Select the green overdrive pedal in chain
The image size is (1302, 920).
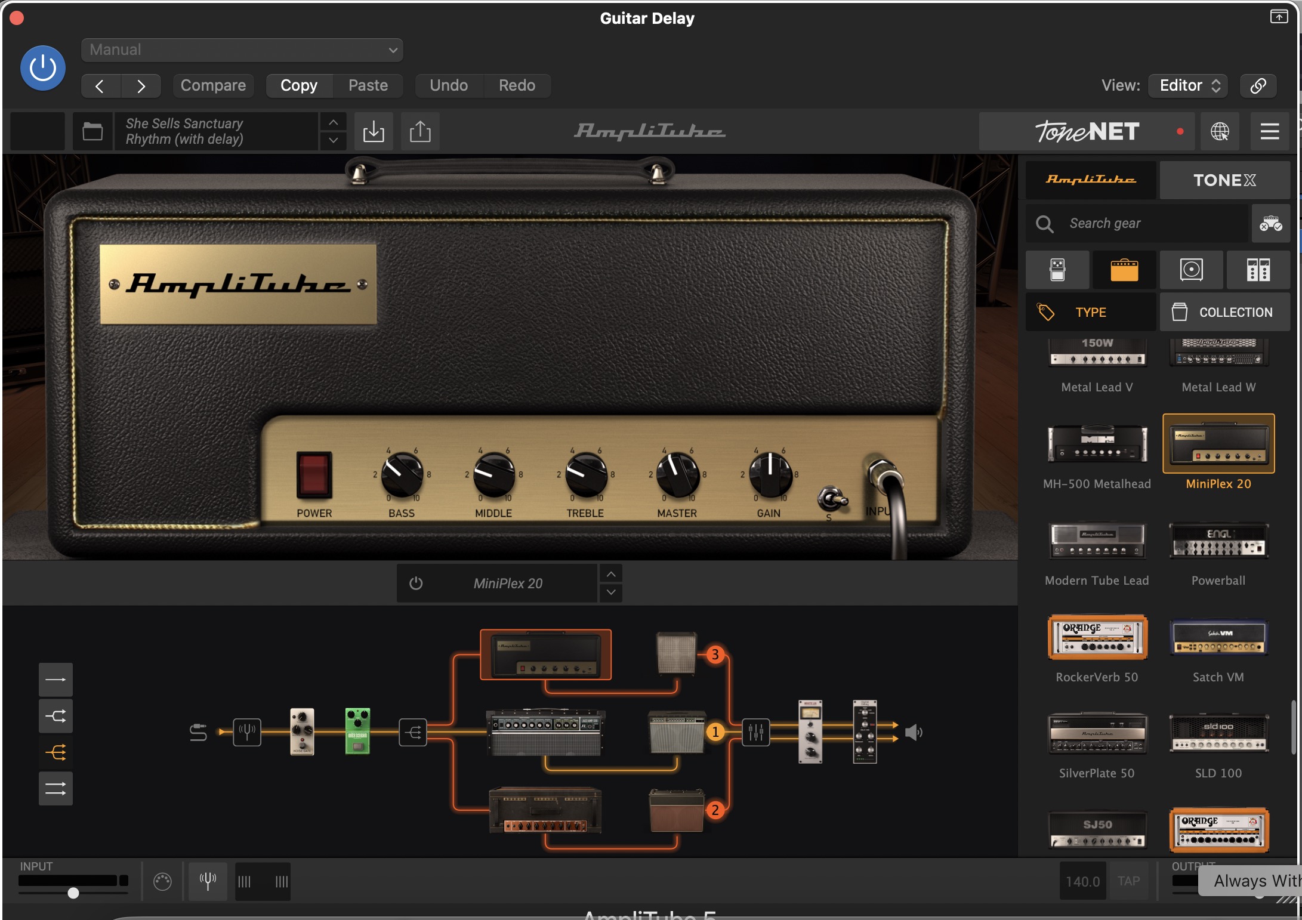click(x=357, y=731)
